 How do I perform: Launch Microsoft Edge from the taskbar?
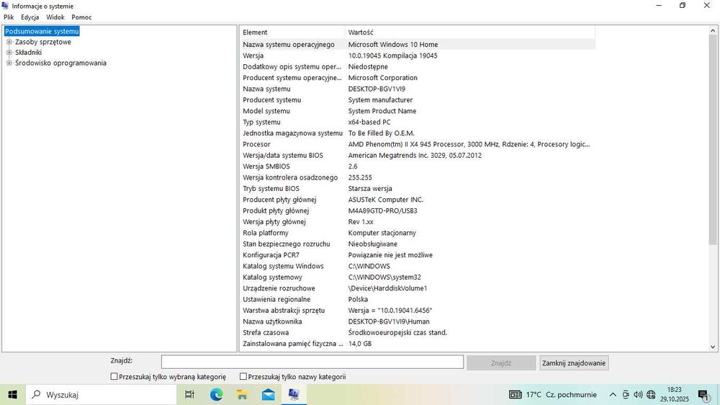pyautogui.click(x=216, y=394)
